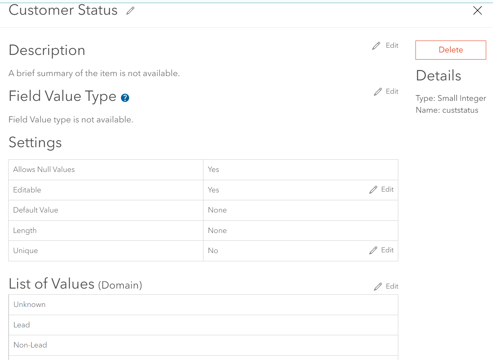Edit the Customer Status field title
The height and width of the screenshot is (360, 493).
(x=130, y=10)
